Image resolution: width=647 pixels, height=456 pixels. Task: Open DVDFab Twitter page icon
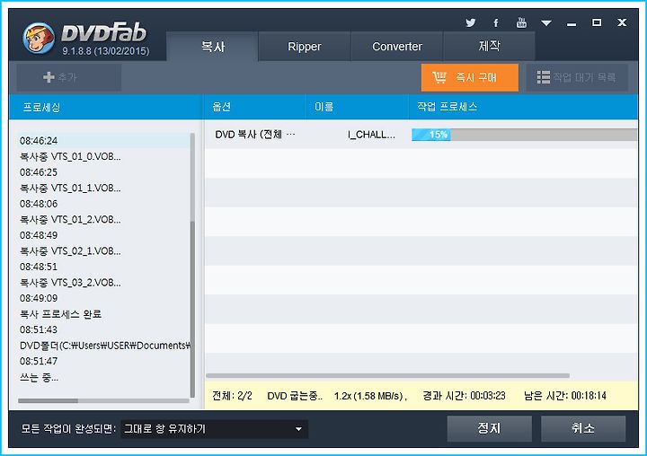coord(470,22)
